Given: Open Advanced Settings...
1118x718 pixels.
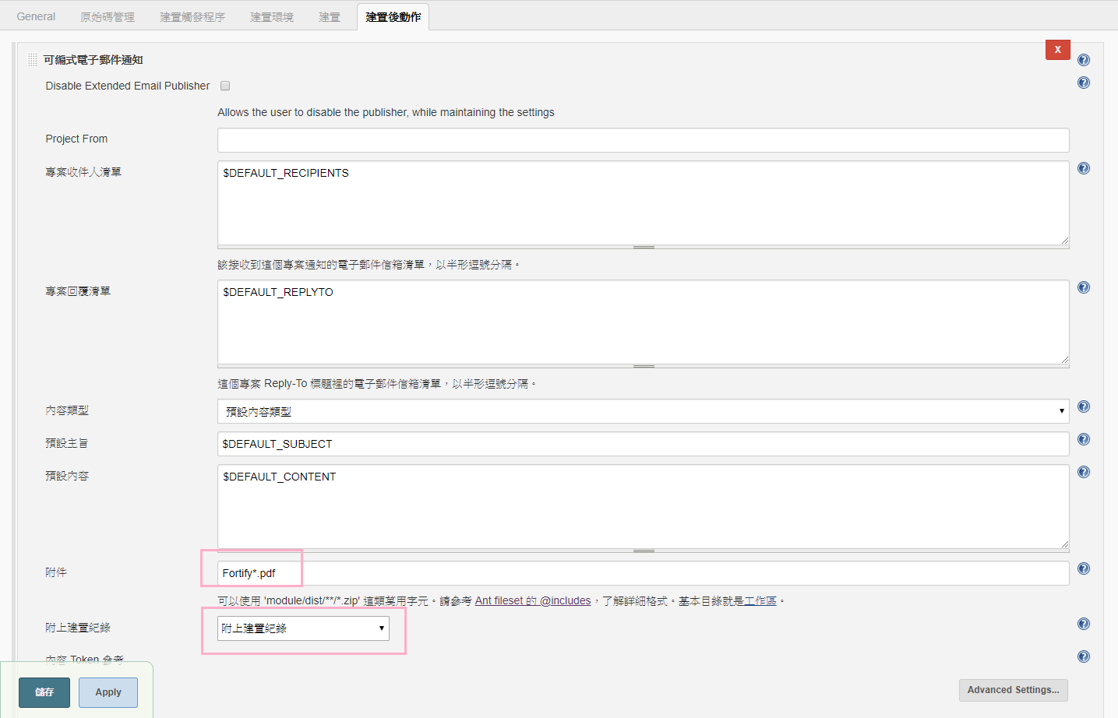Looking at the screenshot, I should 1013,690.
